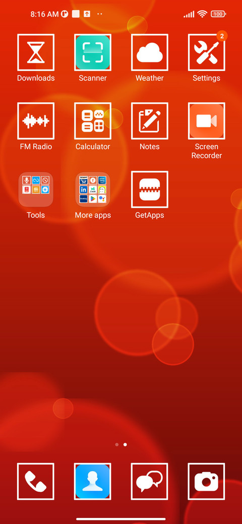This screenshot has height=524, width=242.
Task: Open the Messages app in dock
Action: (x=149, y=482)
